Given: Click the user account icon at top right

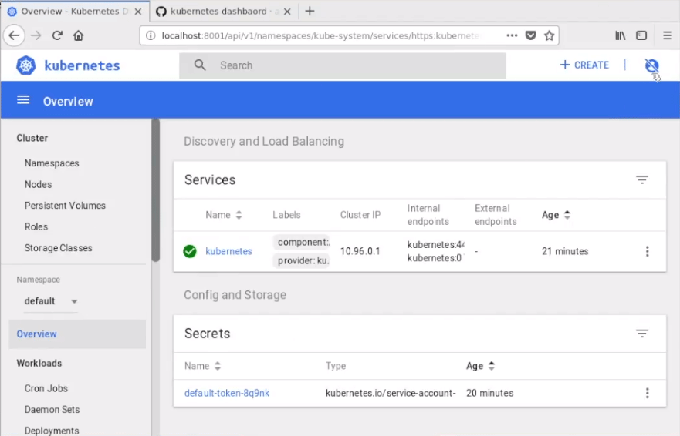Looking at the screenshot, I should coord(651,65).
